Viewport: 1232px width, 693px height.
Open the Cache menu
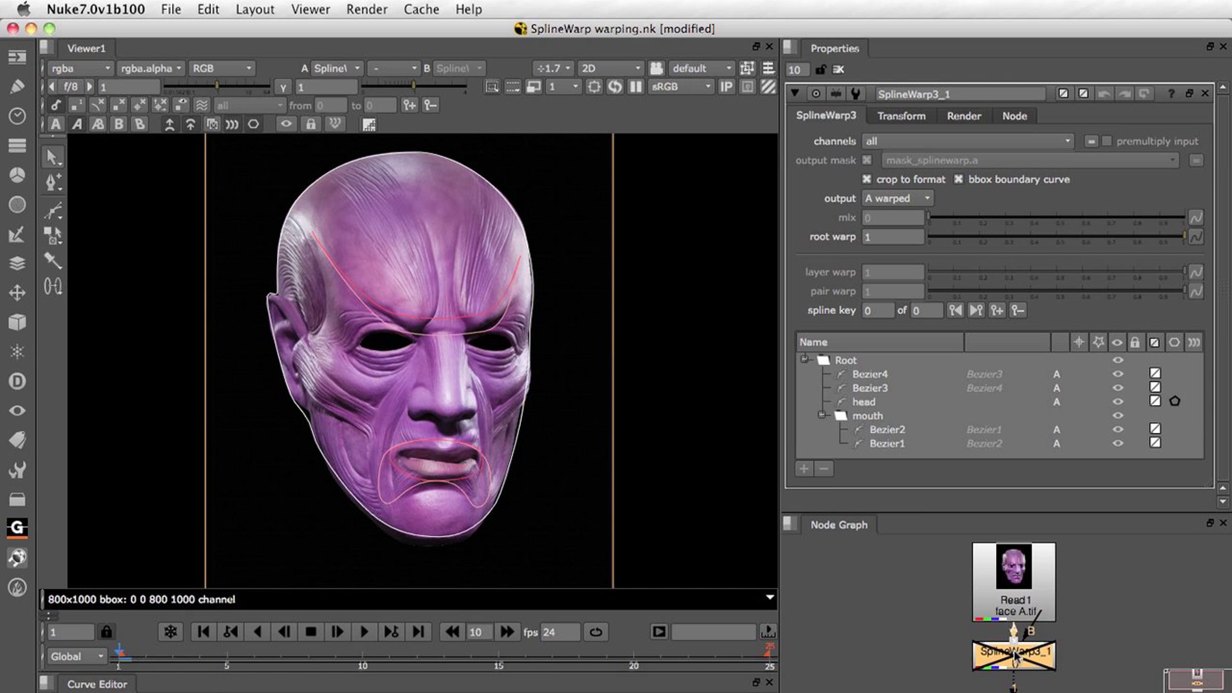pyautogui.click(x=421, y=9)
